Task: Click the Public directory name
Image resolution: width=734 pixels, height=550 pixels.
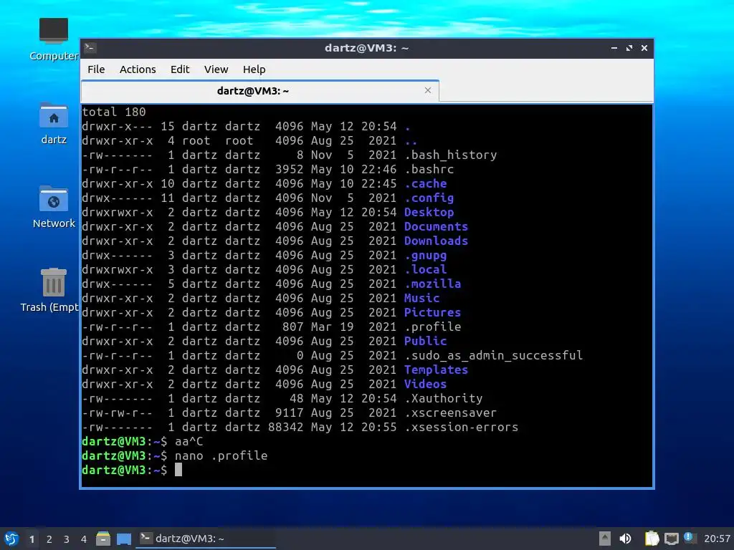Action: click(x=426, y=341)
